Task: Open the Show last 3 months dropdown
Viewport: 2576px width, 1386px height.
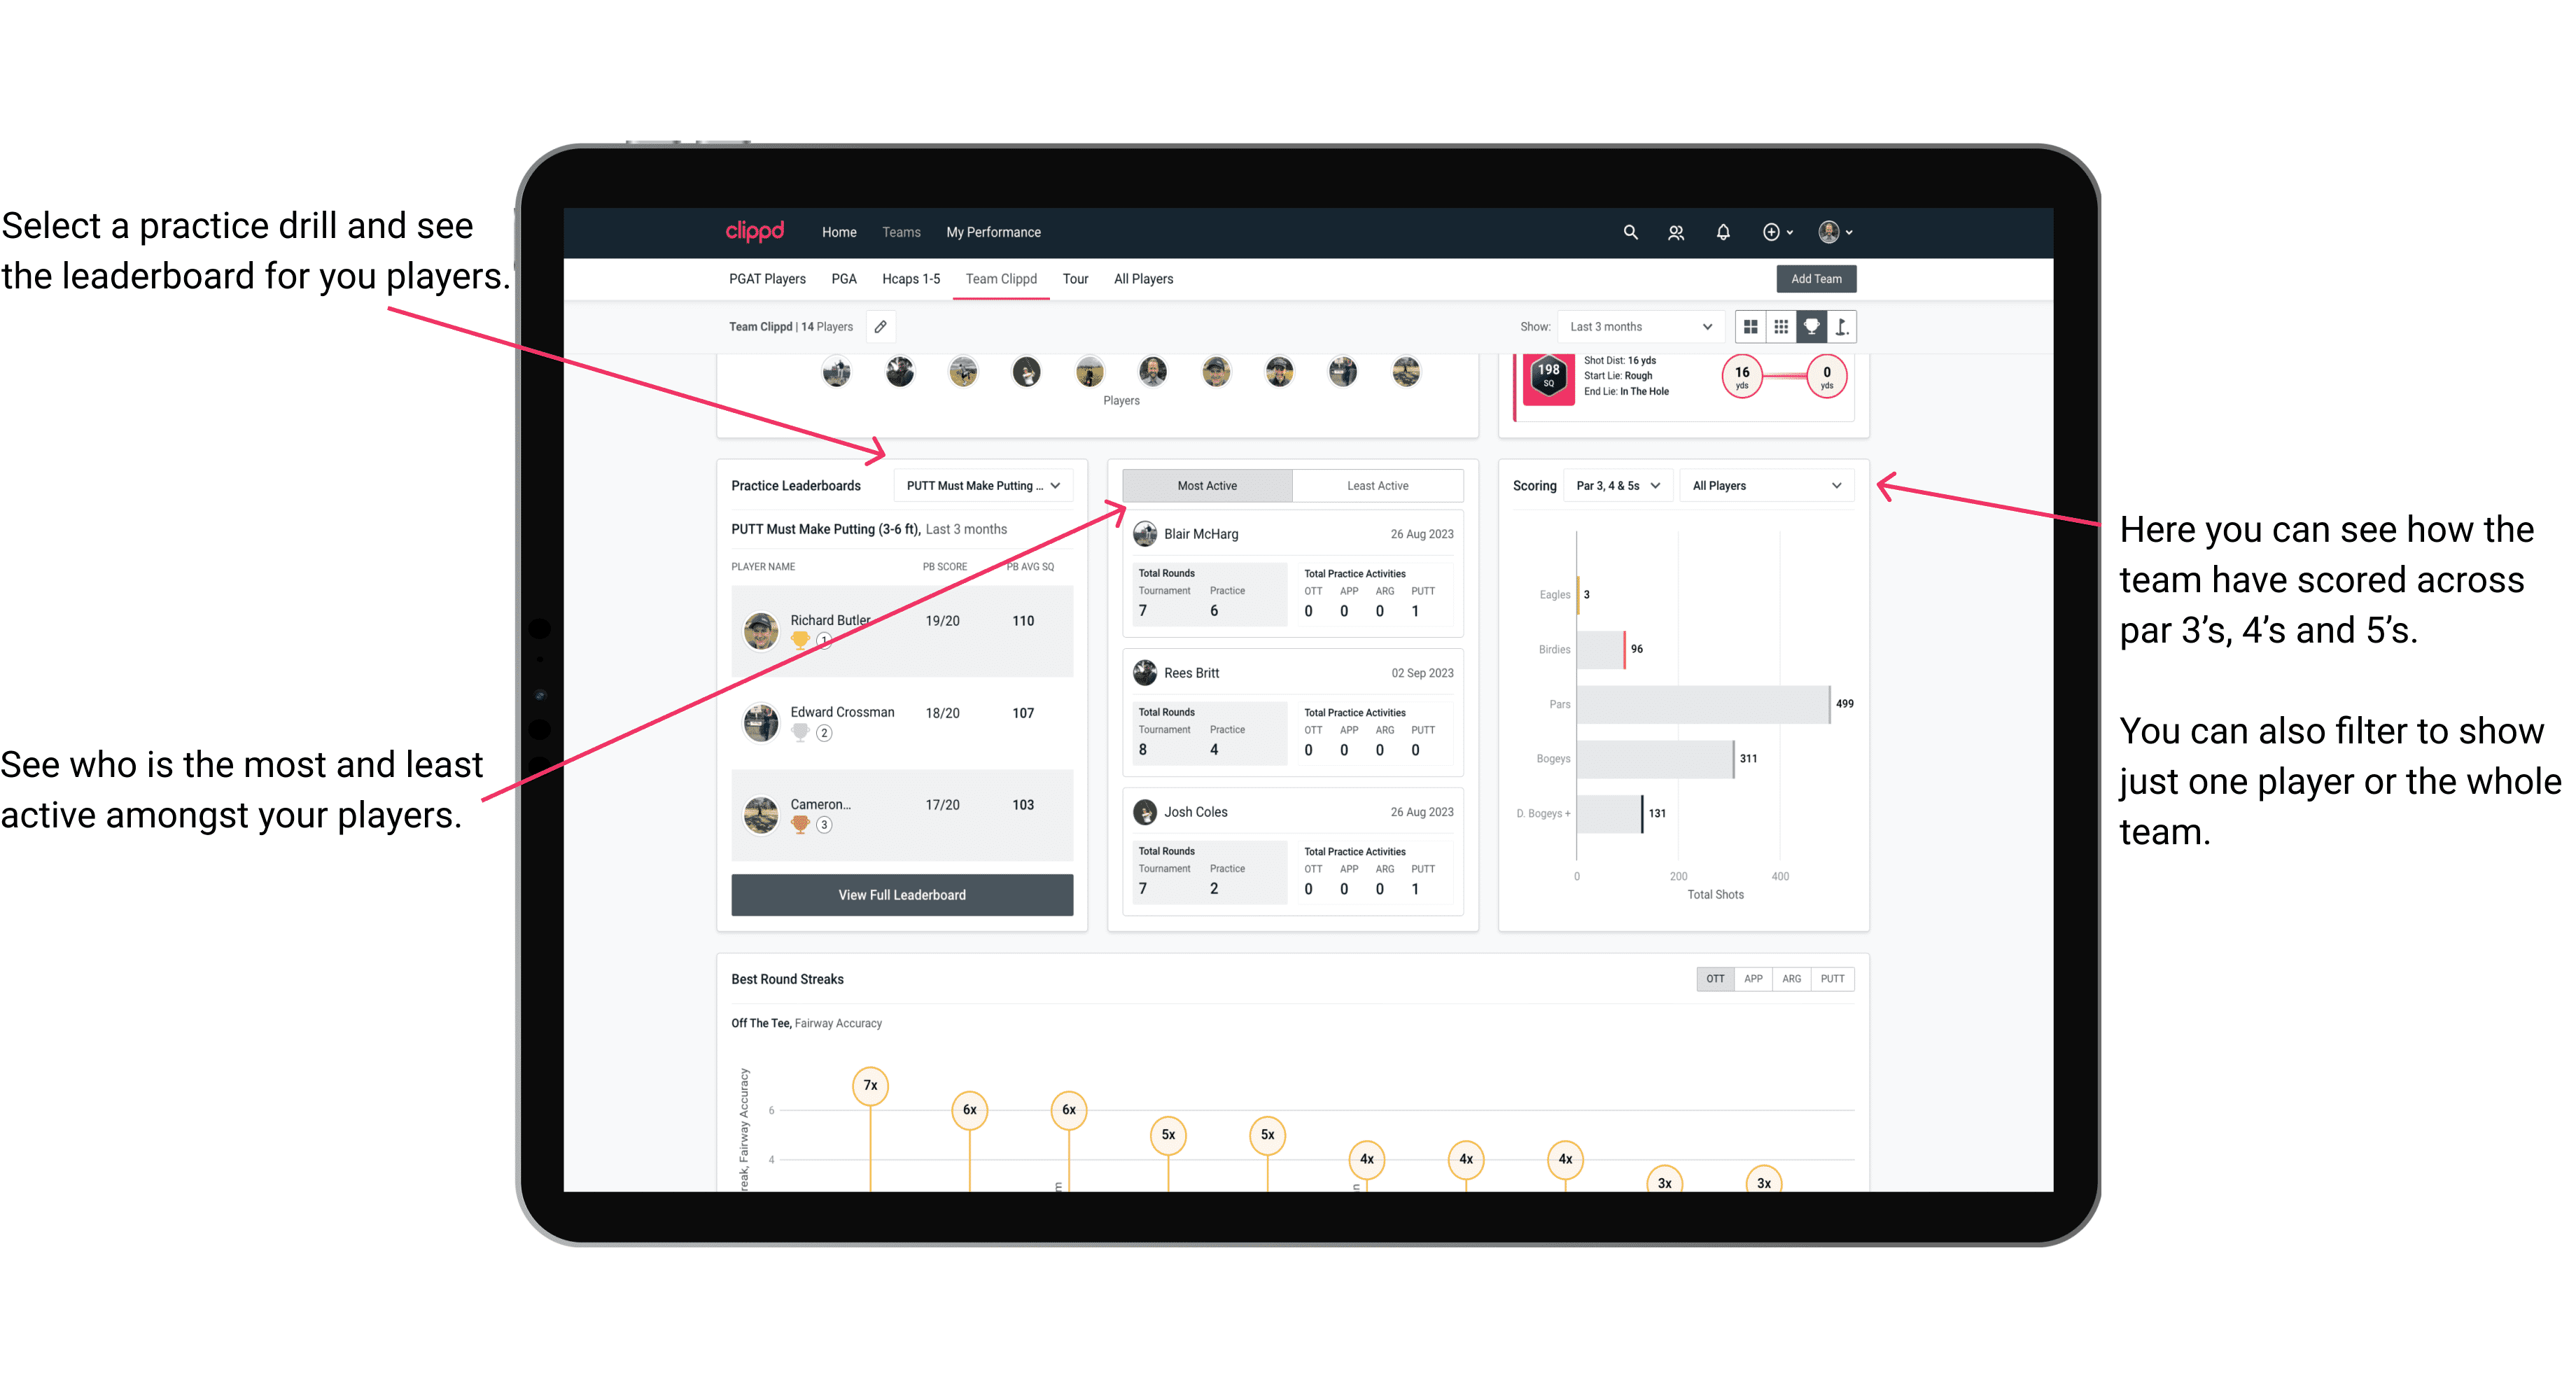Action: tap(1638, 326)
